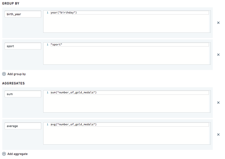Click line number 1 in birth_year editor
225x159 pixels.
point(48,13)
